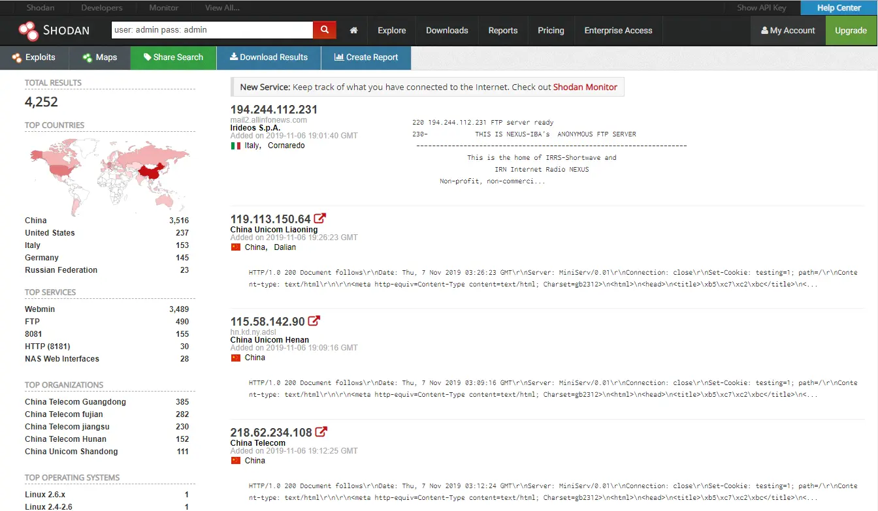878x511 pixels.
Task: Open external link icon for 119.113.150.64
Action: click(320, 219)
